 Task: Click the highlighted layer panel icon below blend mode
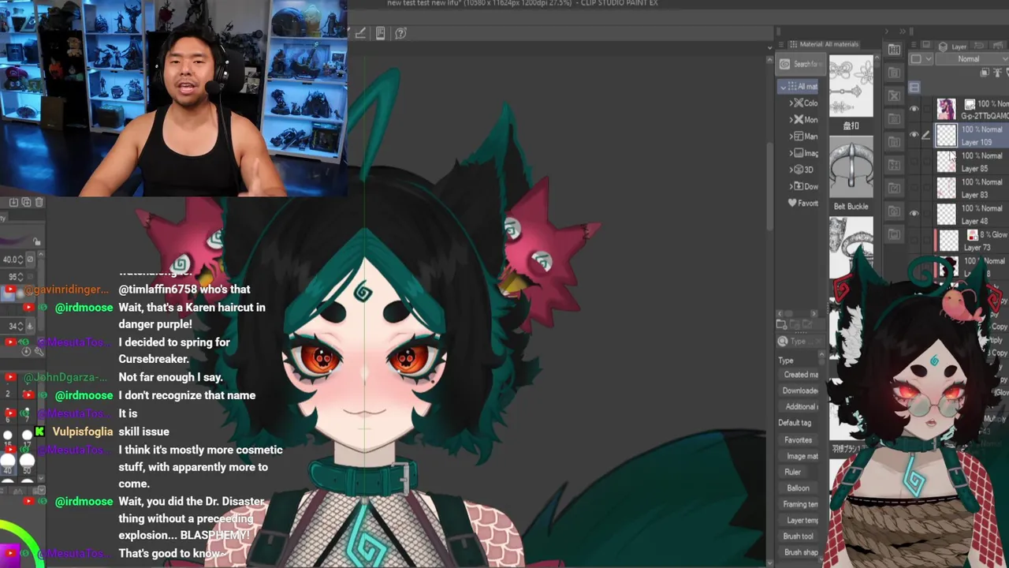(914, 88)
